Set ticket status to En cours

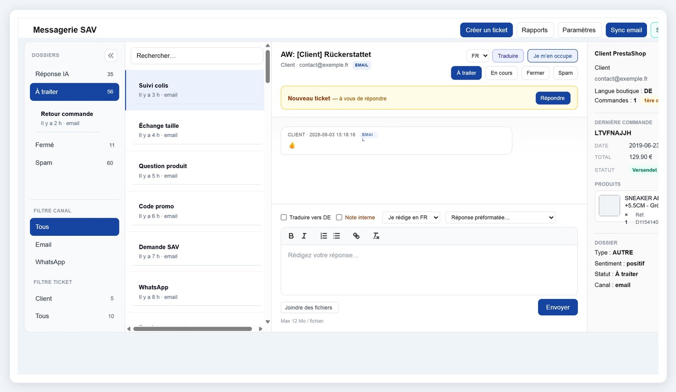point(501,73)
